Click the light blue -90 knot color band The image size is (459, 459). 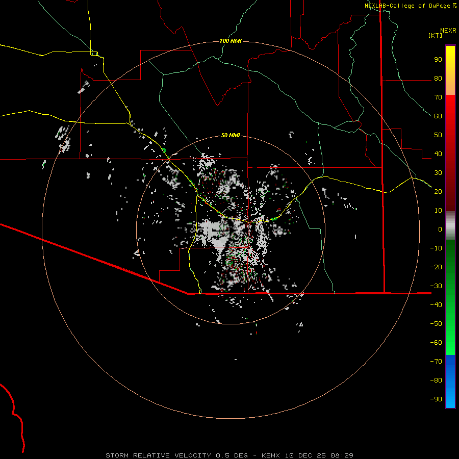[450, 399]
